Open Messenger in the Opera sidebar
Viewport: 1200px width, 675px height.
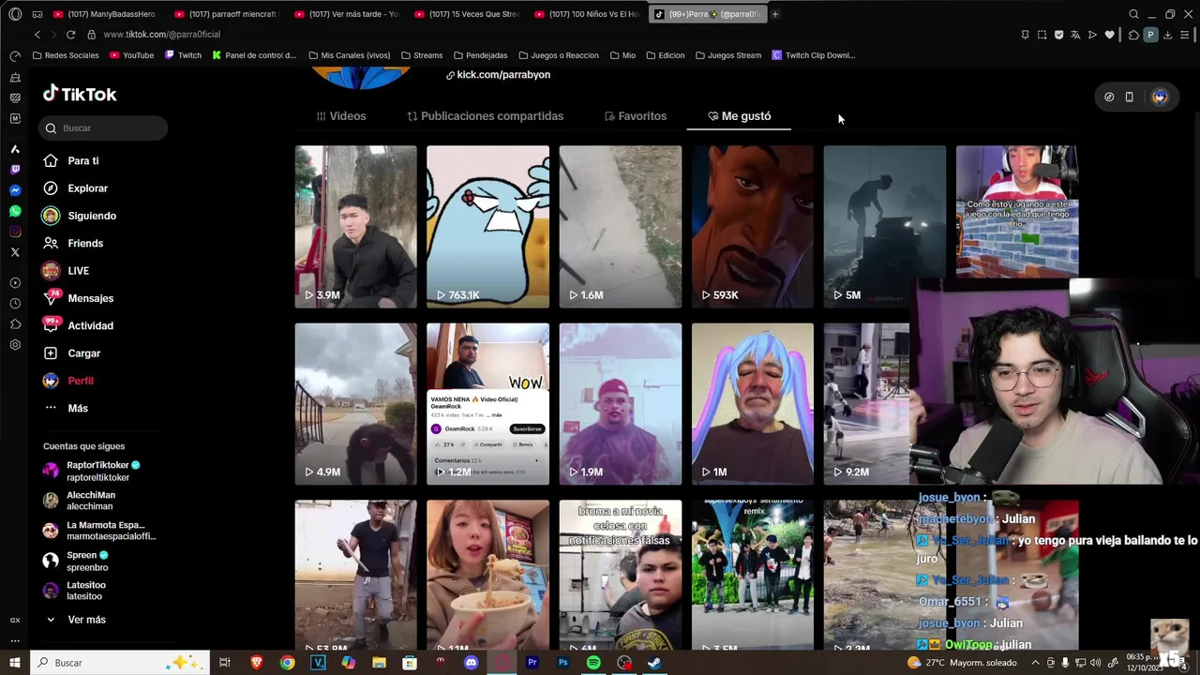point(15,190)
